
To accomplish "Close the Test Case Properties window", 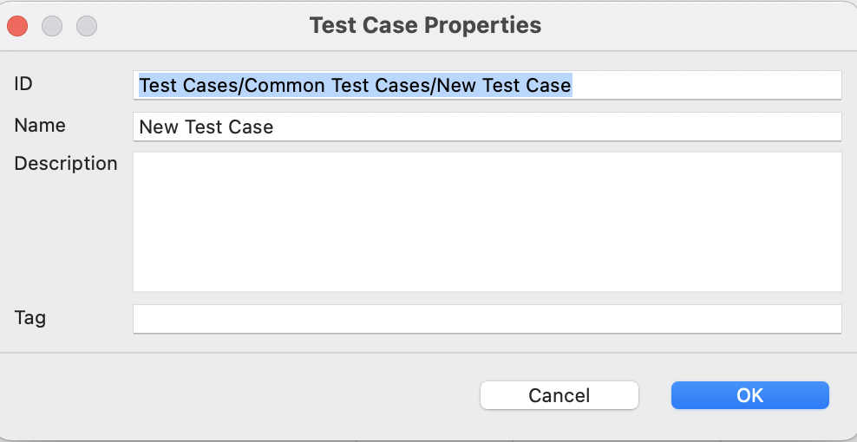I will click(17, 26).
